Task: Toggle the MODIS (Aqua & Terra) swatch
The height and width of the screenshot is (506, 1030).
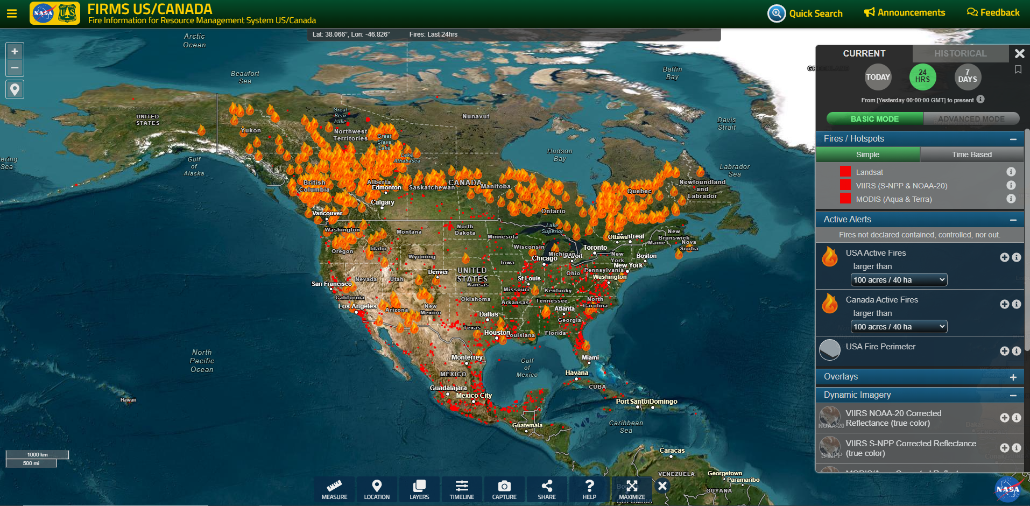Action: (x=845, y=198)
